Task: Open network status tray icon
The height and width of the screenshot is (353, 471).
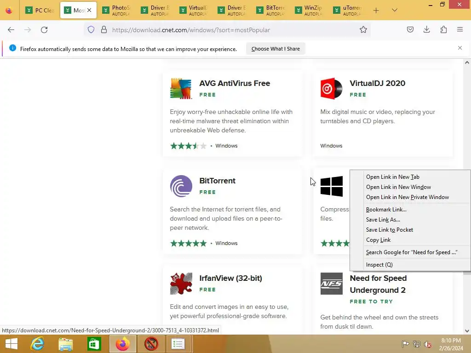Action: tap(416, 344)
